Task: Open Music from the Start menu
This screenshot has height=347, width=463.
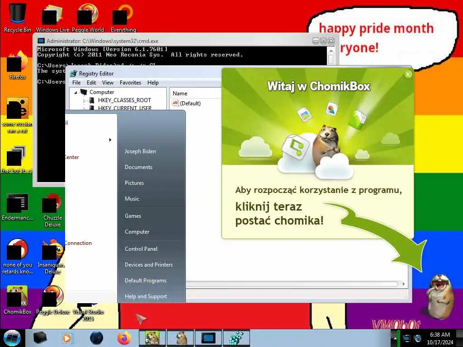Action: 132,199
